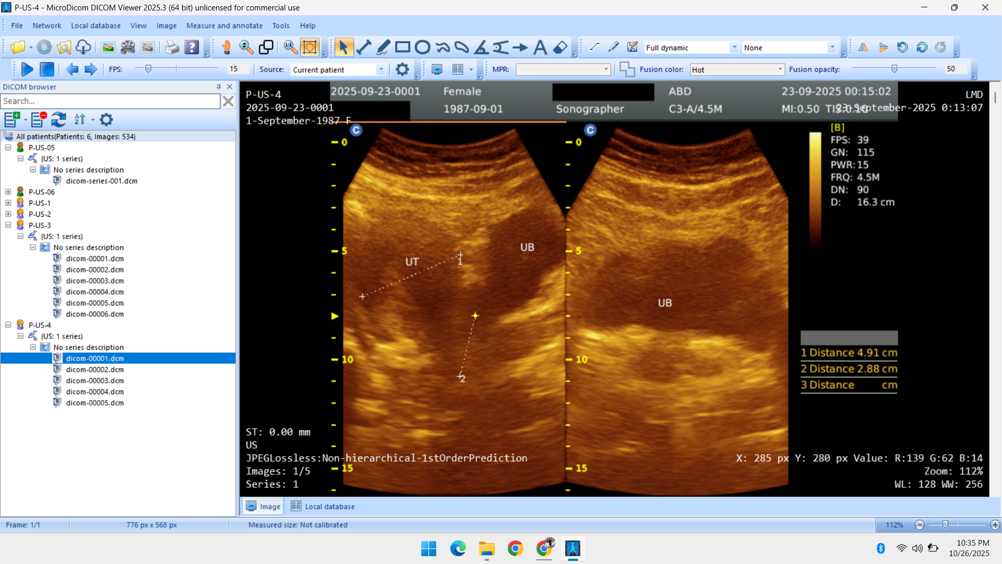Open the Measure and annotate menu
1002x564 pixels.
coord(224,26)
